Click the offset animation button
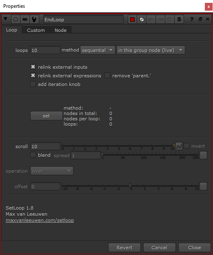 [203, 186]
